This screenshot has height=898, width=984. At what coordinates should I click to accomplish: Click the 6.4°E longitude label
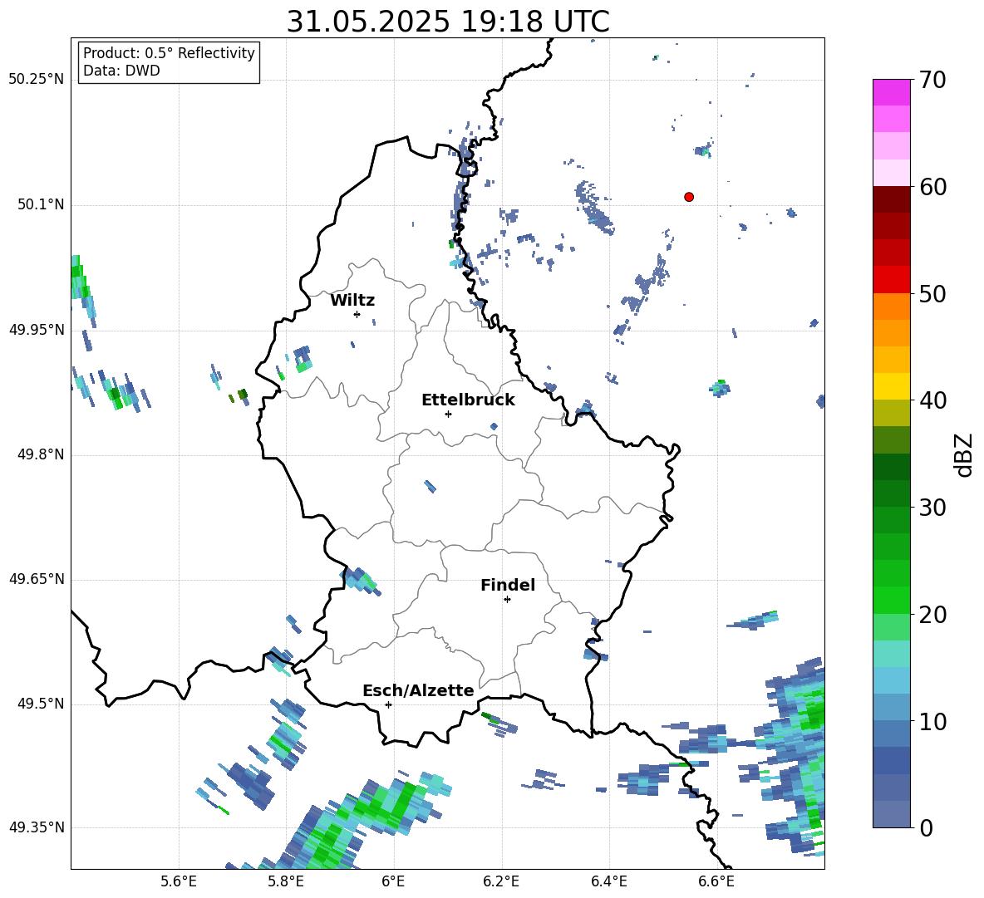pyautogui.click(x=608, y=882)
